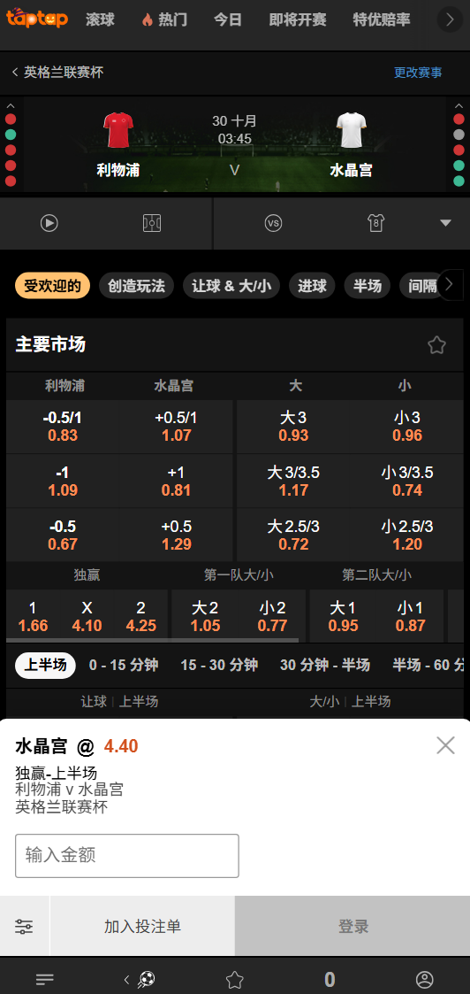Pick 大 3 at 0.93
Image resolution: width=470 pixels, height=994 pixels.
point(293,427)
